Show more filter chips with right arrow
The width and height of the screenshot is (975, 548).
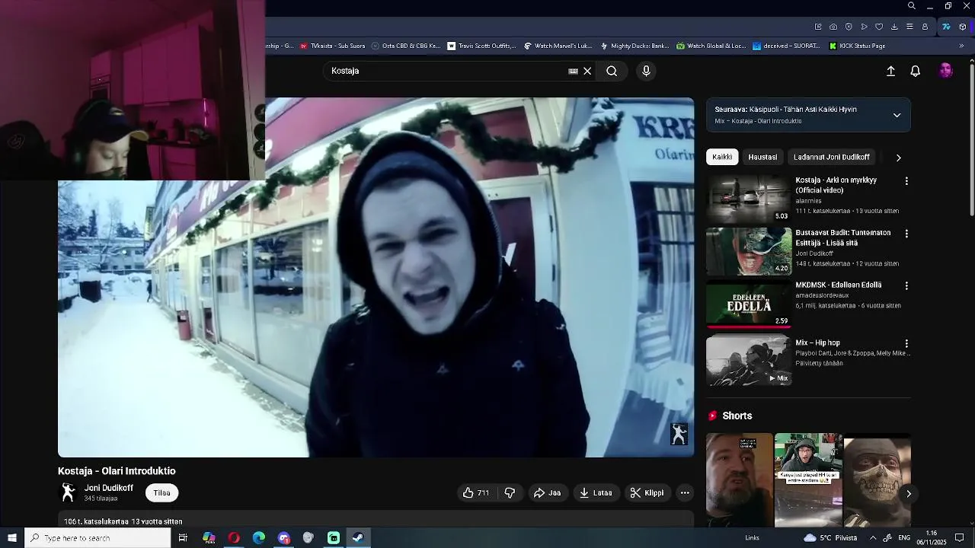pyautogui.click(x=898, y=158)
